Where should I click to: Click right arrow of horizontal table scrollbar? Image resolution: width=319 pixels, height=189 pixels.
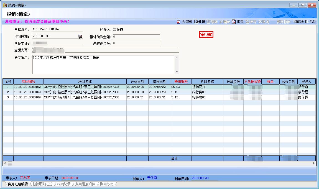click(x=314, y=164)
